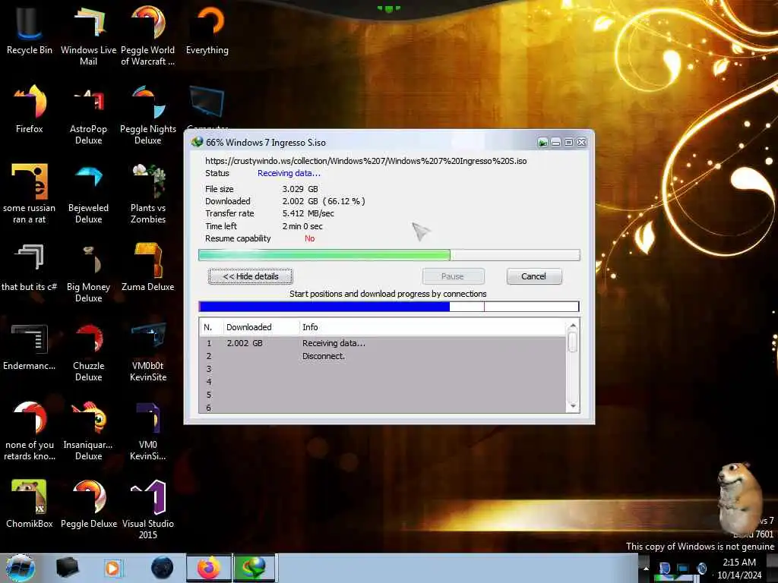Click the Transfer rate value 5.412 MB/sec

pyautogui.click(x=308, y=213)
